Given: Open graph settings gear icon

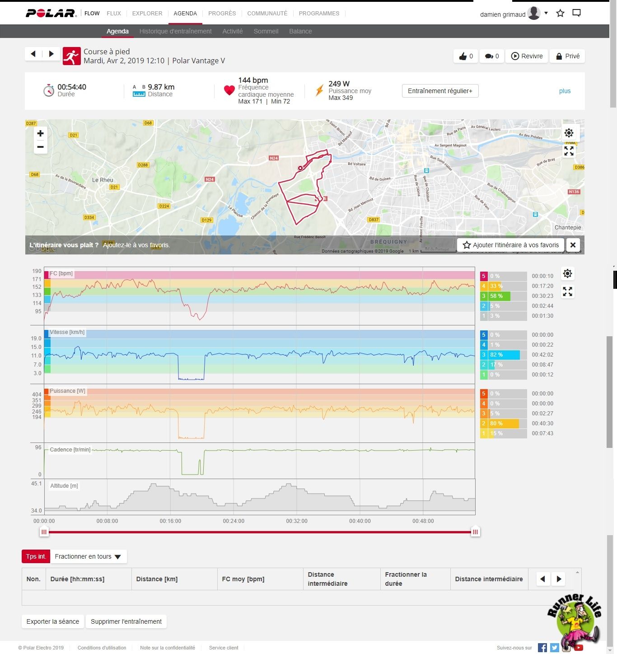Looking at the screenshot, I should click(568, 273).
